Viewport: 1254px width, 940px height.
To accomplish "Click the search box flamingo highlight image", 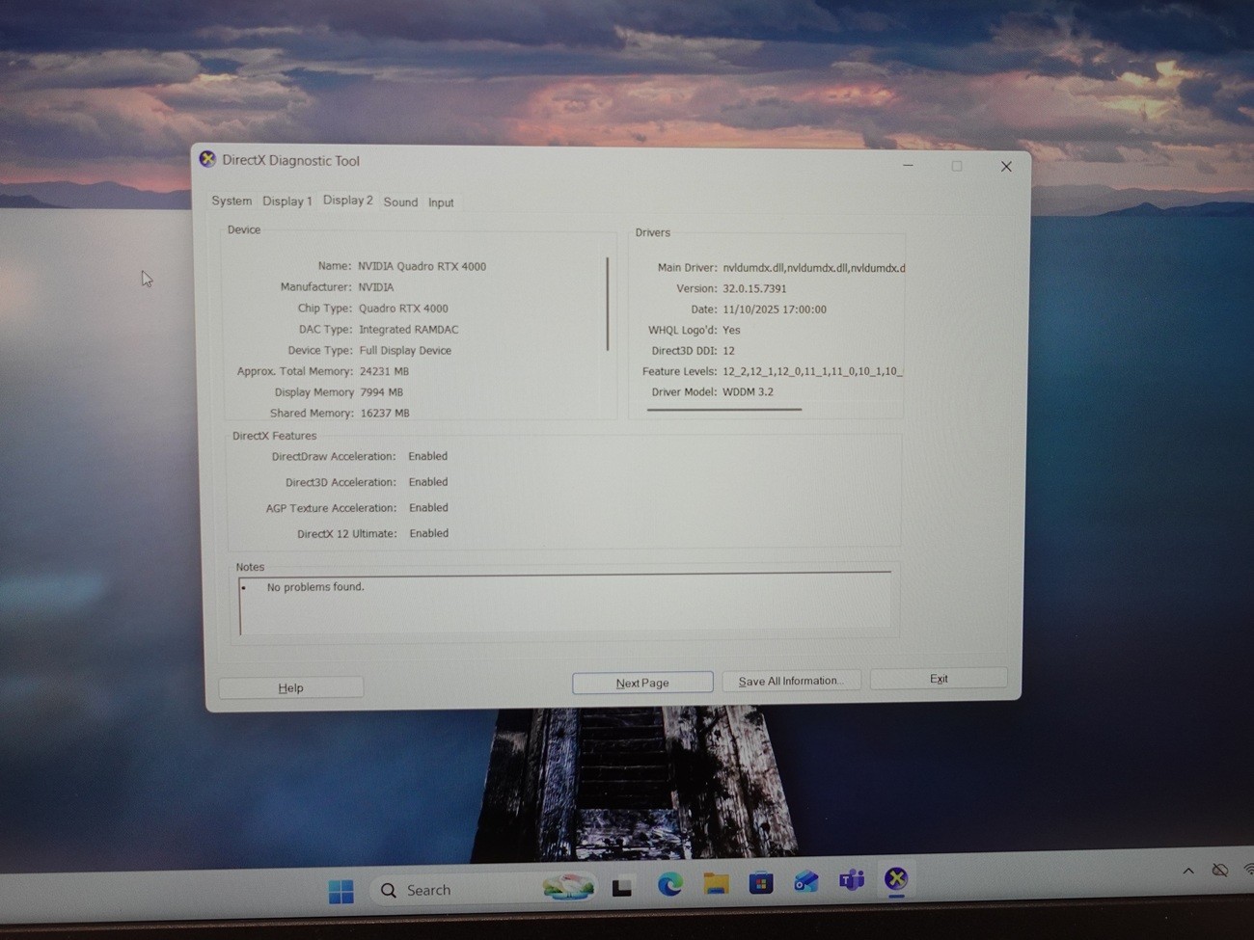I will click(568, 887).
